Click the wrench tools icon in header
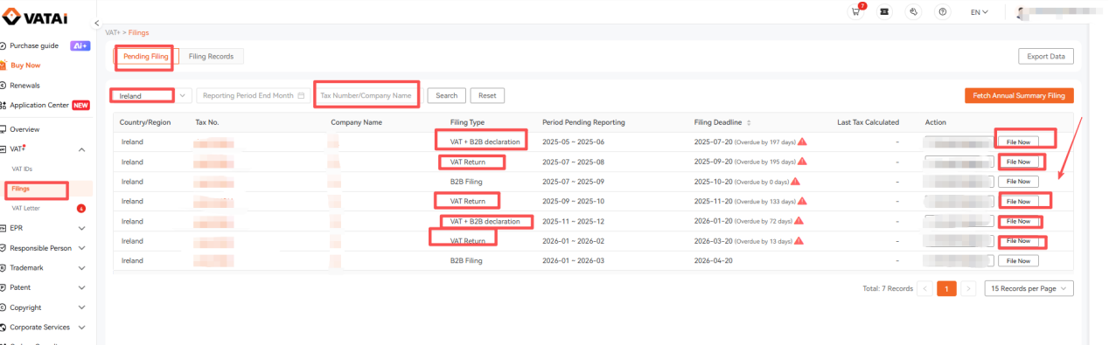The image size is (1109, 345). pos(913,12)
